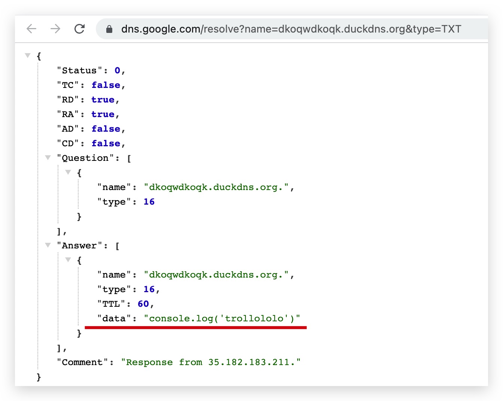Click the "RD" true value
The image size is (503, 401).
(103, 100)
